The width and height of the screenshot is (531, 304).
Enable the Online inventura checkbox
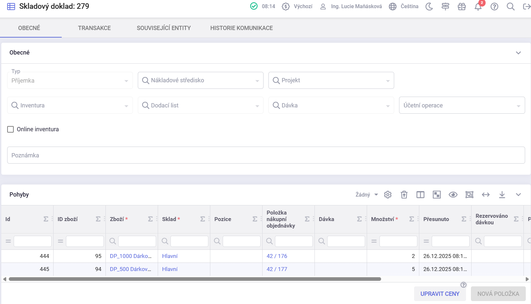pos(11,129)
